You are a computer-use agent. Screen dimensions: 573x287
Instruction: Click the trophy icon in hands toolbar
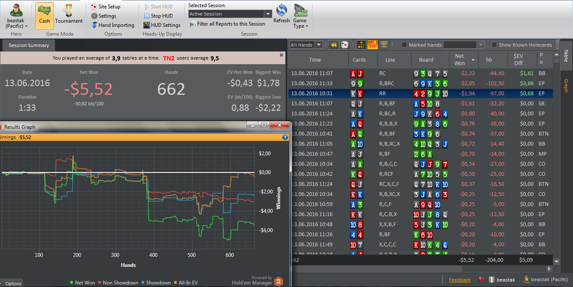[x=383, y=45]
